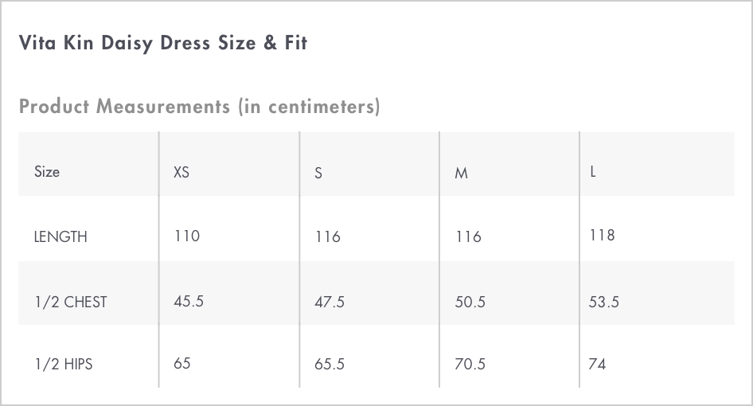Select XS hips value 65
753x406 pixels.
tap(182, 363)
